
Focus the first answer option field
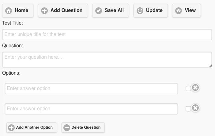pos(91,88)
